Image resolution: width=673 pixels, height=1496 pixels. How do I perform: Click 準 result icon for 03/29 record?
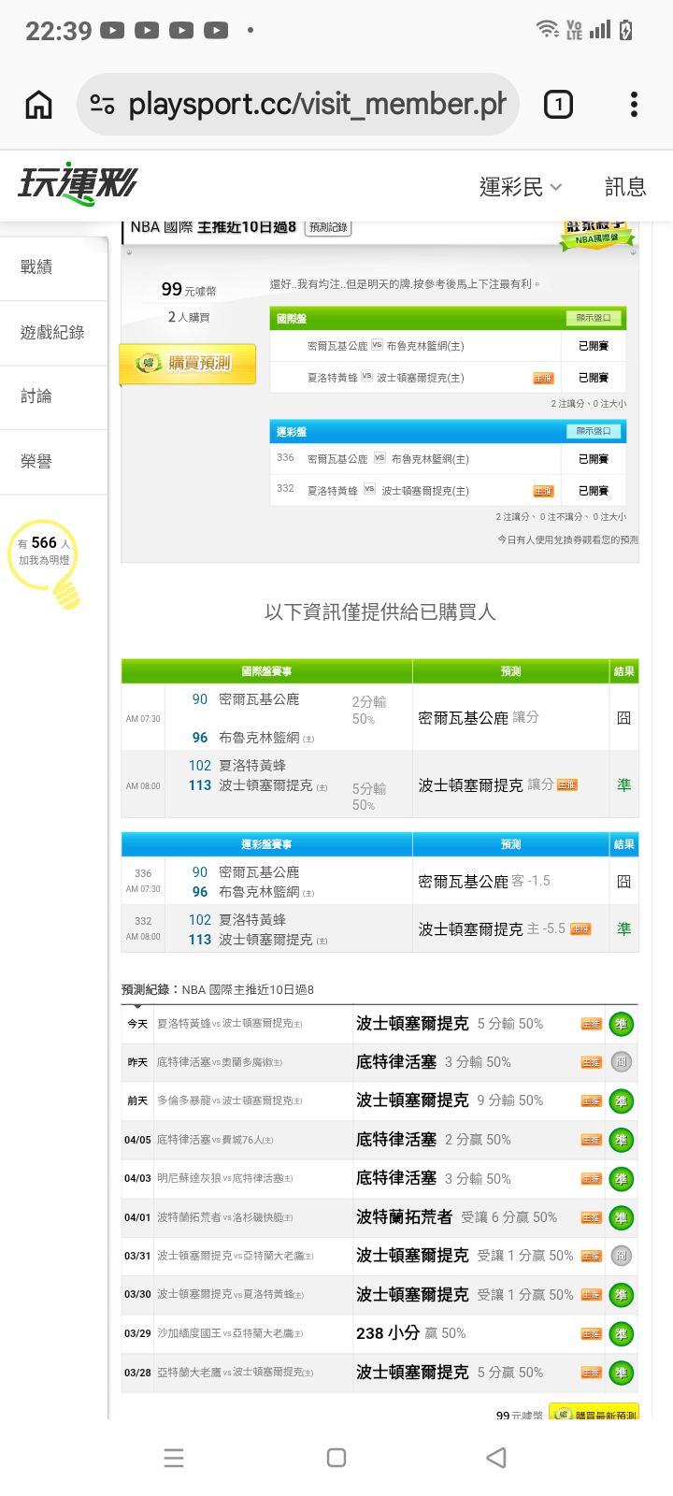(x=621, y=1334)
